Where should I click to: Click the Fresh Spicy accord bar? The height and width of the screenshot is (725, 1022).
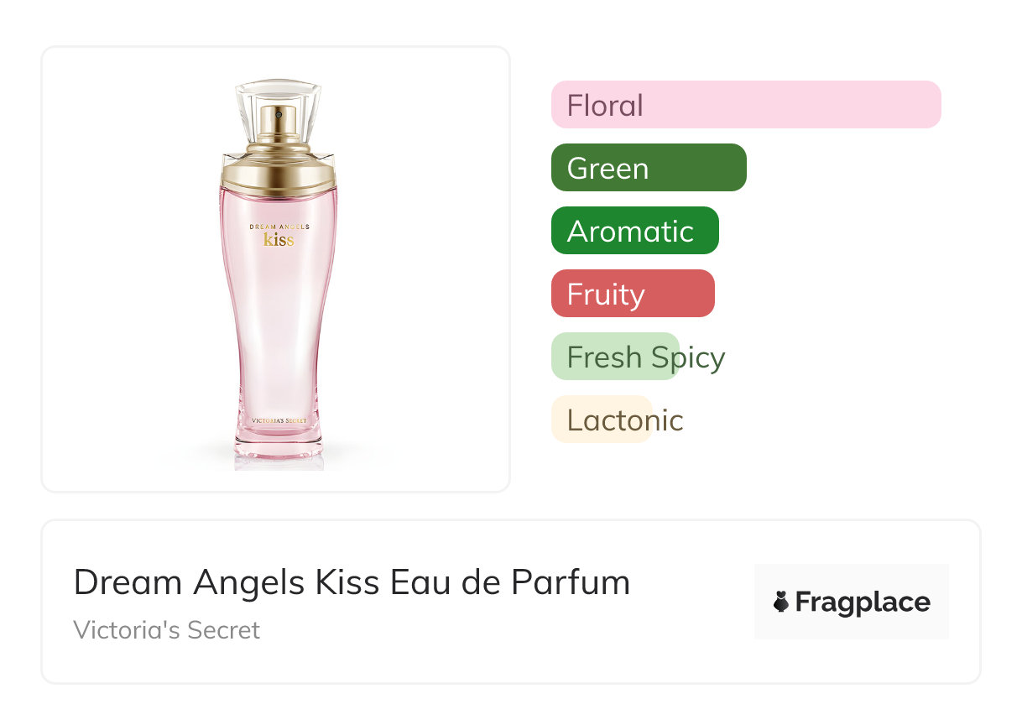[614, 357]
